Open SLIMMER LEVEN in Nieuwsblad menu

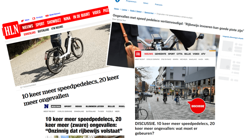click(x=95, y=106)
